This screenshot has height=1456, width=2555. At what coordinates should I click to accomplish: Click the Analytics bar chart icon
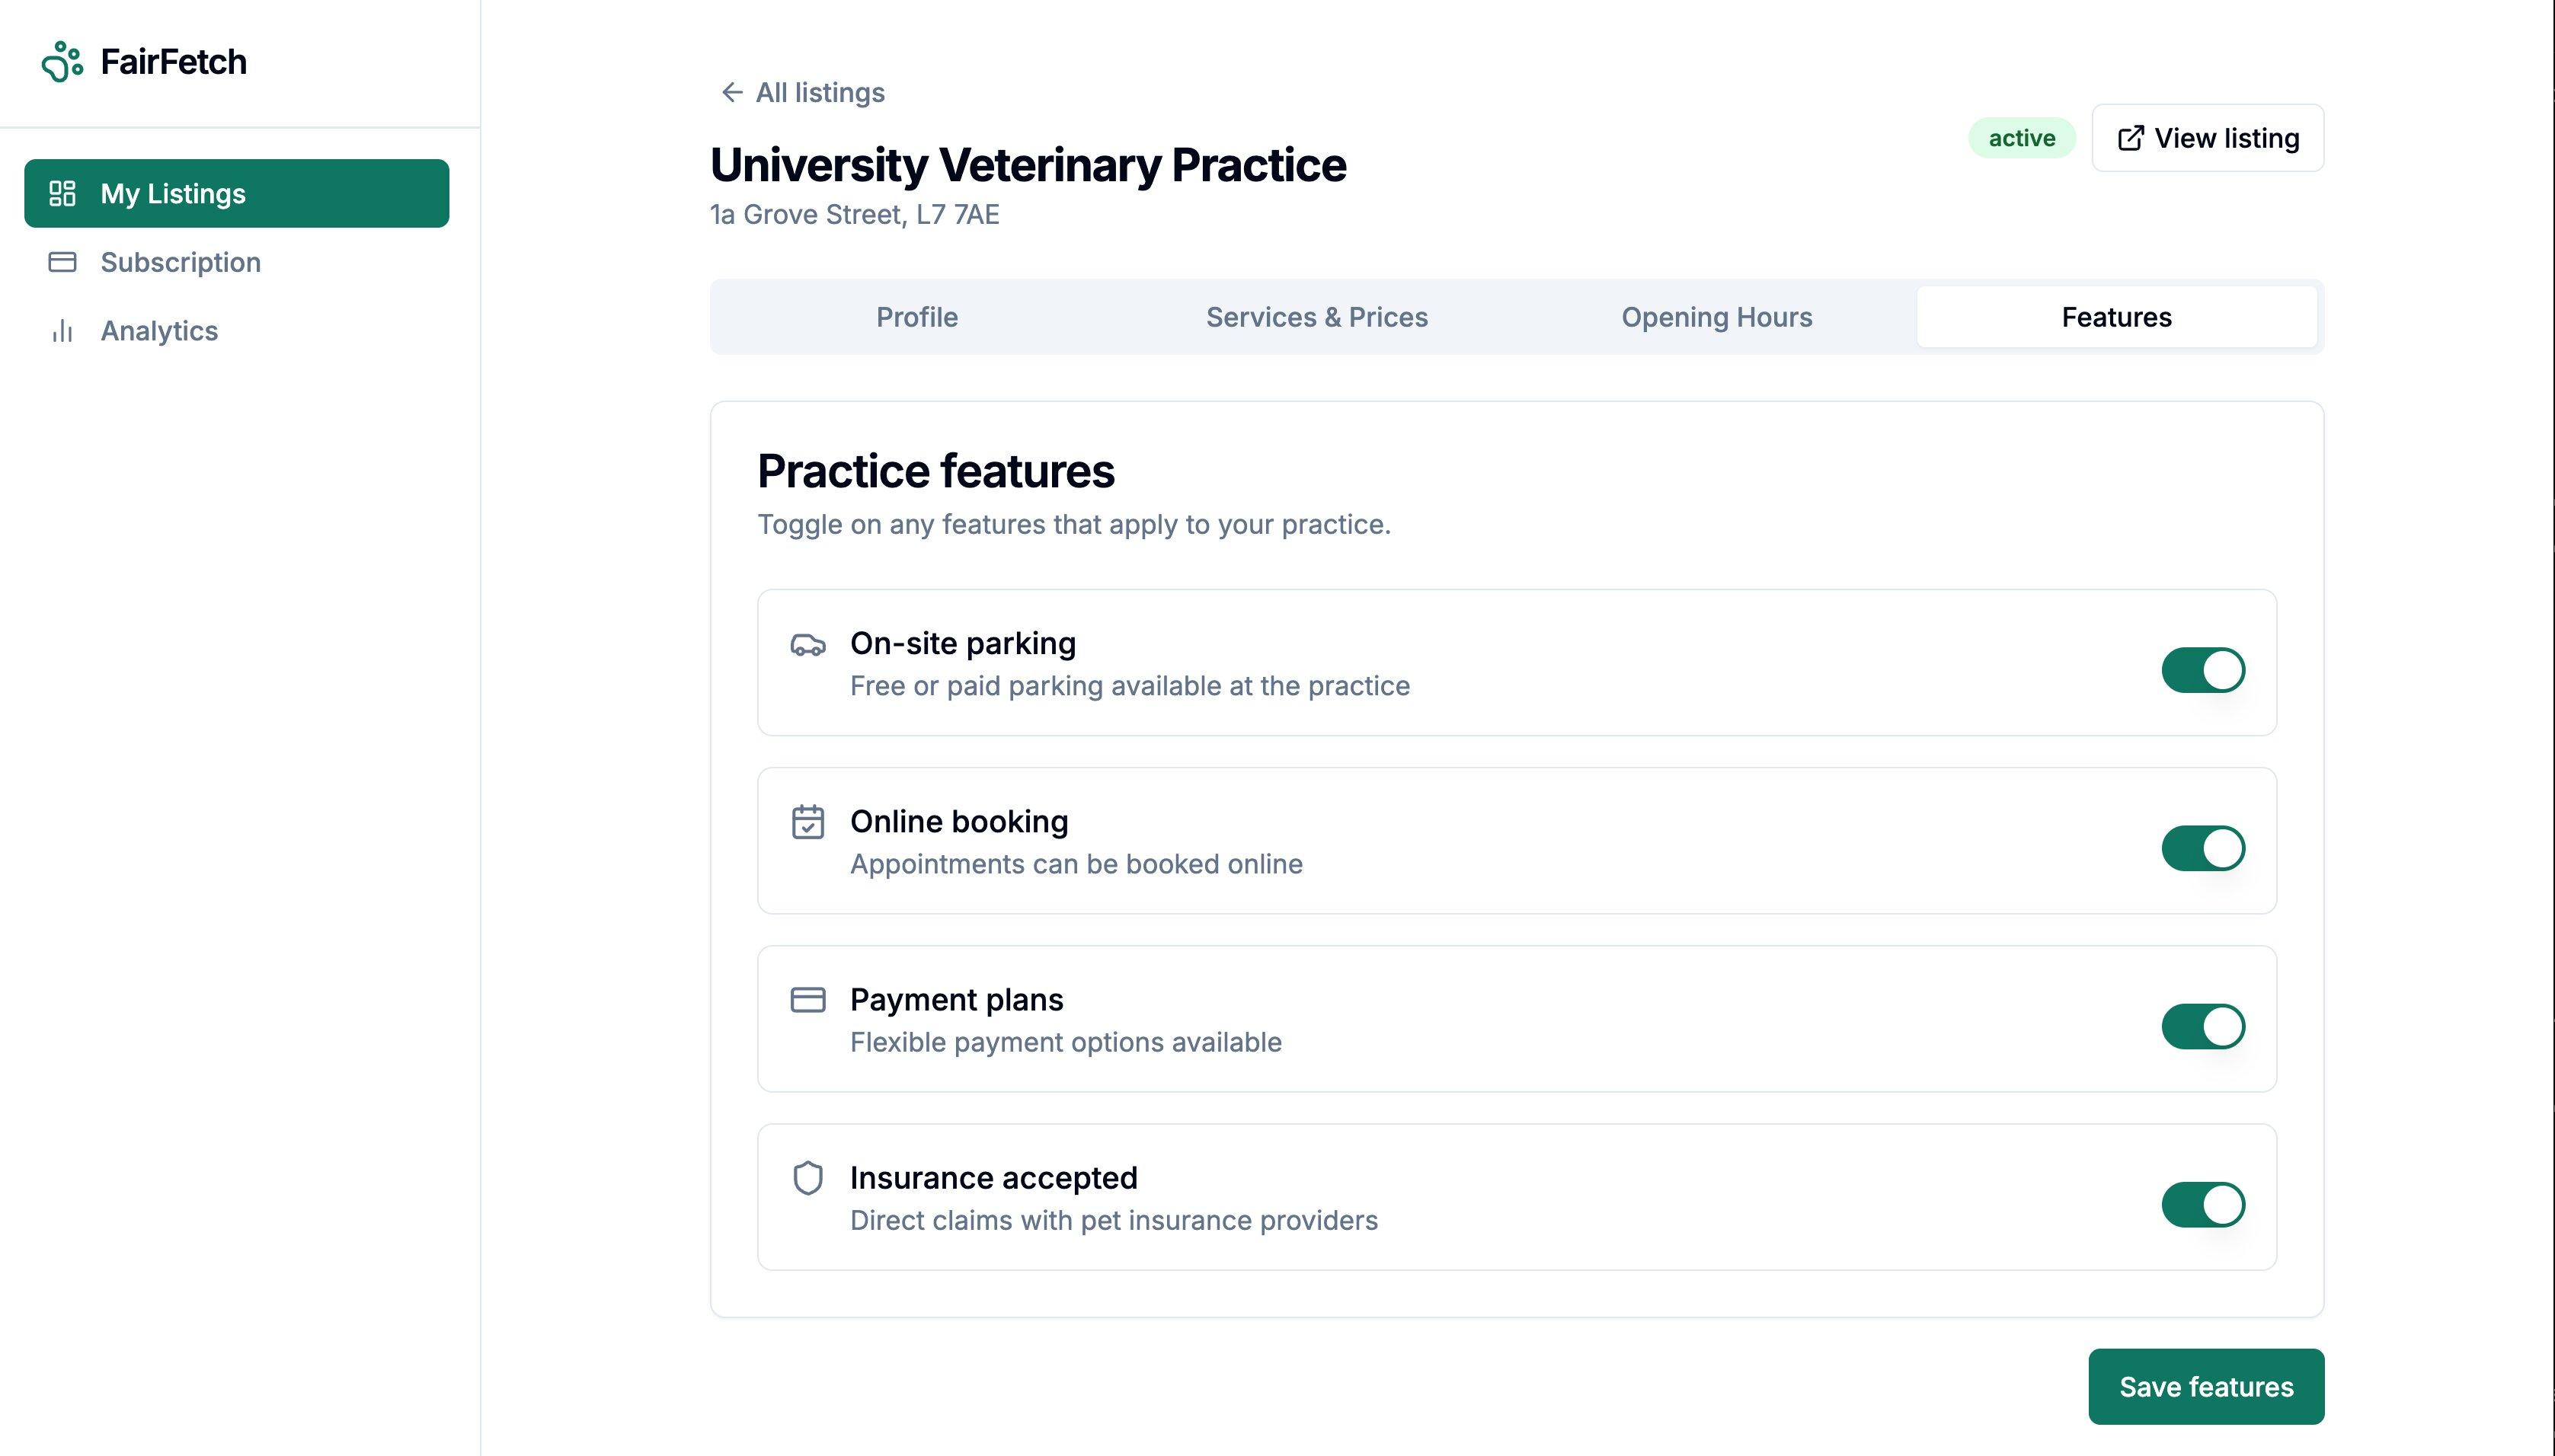[62, 331]
